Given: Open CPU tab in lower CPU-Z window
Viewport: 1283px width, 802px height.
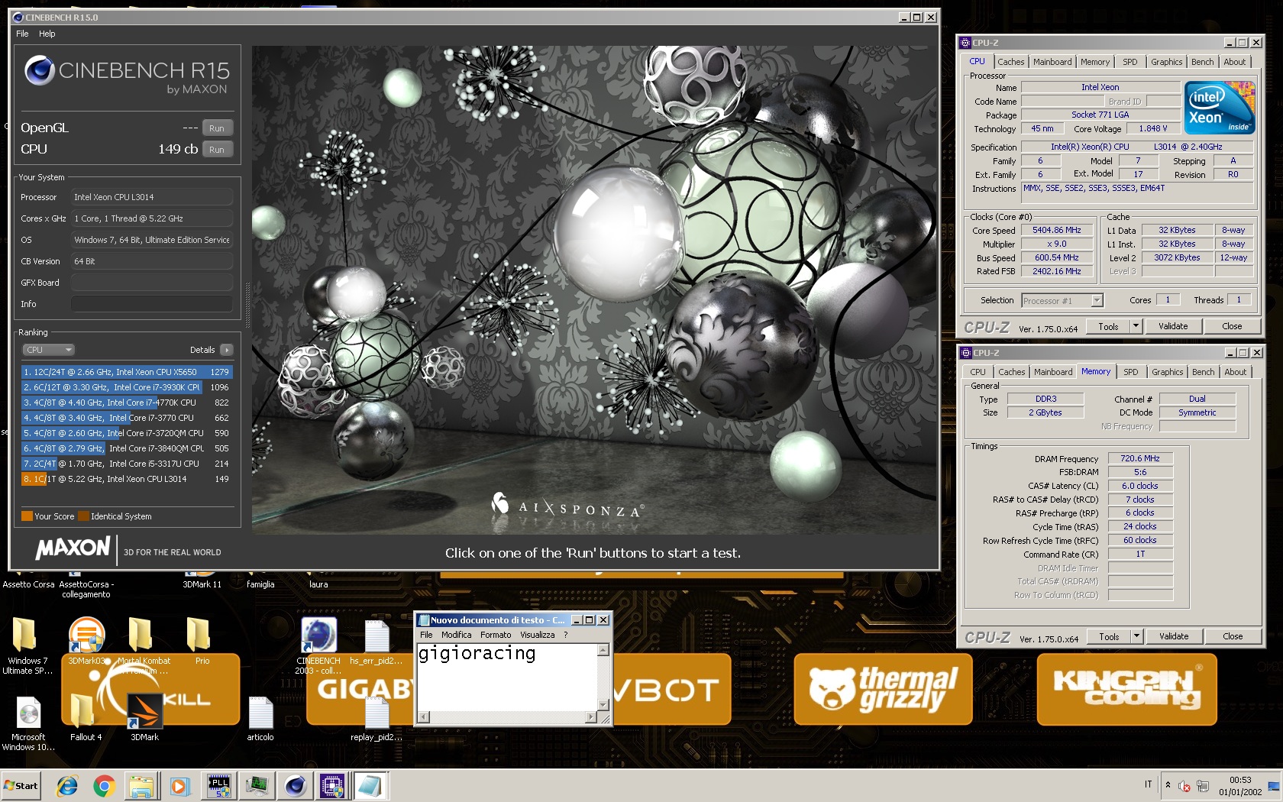Looking at the screenshot, I should 978,372.
